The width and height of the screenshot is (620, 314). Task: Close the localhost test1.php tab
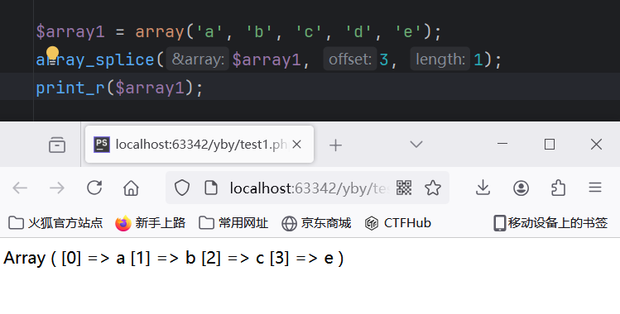pyautogui.click(x=296, y=145)
